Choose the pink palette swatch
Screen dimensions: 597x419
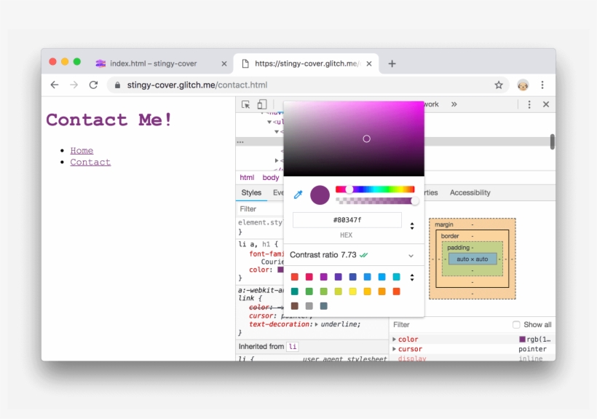[309, 277]
